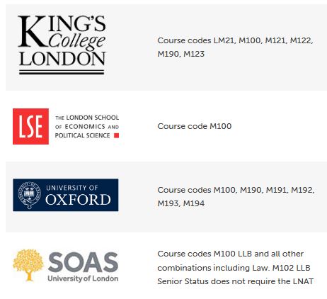
Task: Click the word 'College' in King's logo
Action: [76, 42]
